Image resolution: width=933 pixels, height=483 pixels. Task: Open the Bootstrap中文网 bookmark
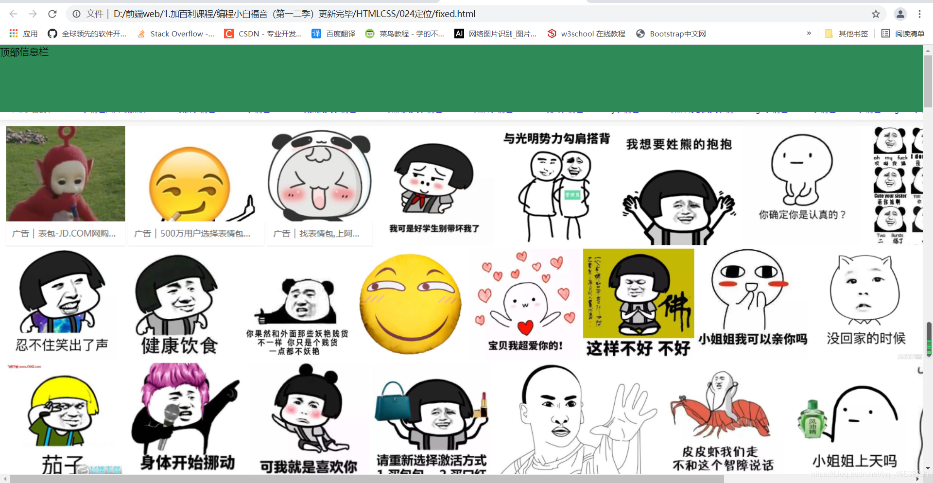[x=671, y=34]
